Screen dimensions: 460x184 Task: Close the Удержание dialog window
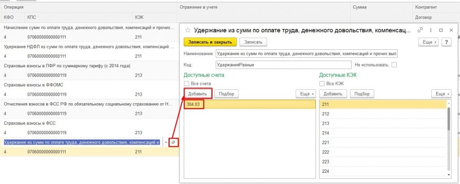click(451, 30)
